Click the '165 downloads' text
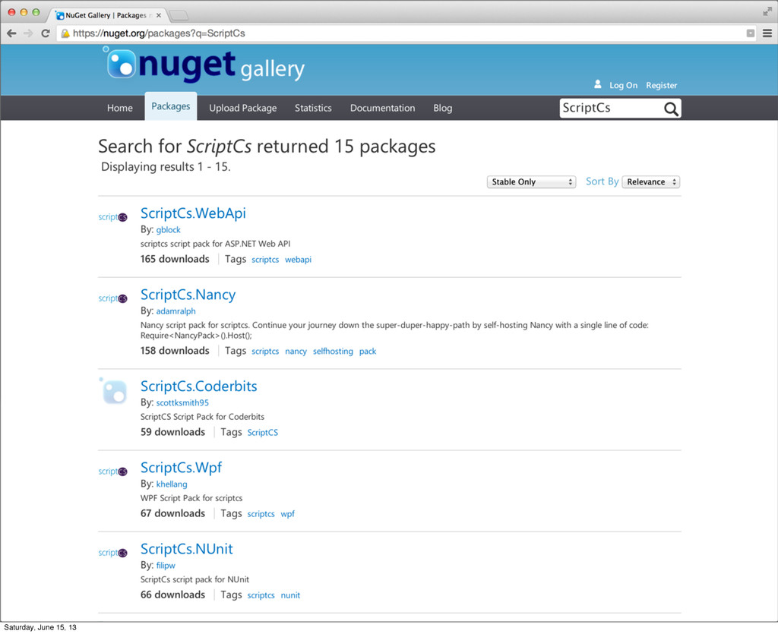This screenshot has width=778, height=634. pos(175,259)
